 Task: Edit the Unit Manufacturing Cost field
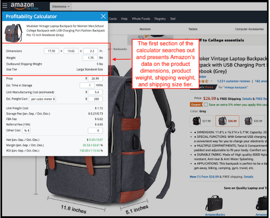tap(95, 92)
